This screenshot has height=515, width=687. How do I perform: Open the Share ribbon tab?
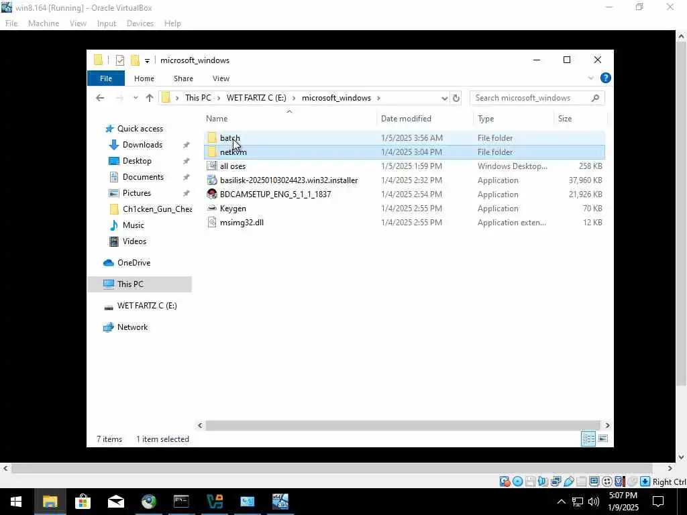pos(183,78)
